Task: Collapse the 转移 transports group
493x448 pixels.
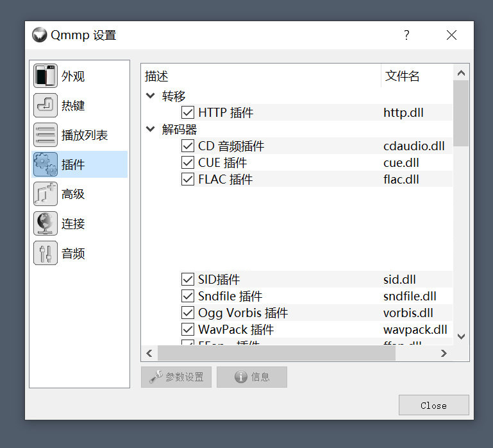Action: 151,96
